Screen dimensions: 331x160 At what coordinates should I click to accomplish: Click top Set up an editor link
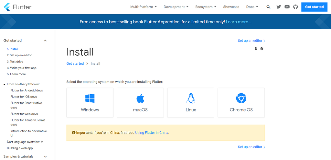(x=251, y=41)
